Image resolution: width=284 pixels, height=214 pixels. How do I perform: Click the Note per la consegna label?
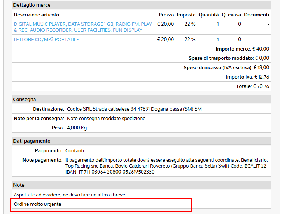(x=39, y=119)
